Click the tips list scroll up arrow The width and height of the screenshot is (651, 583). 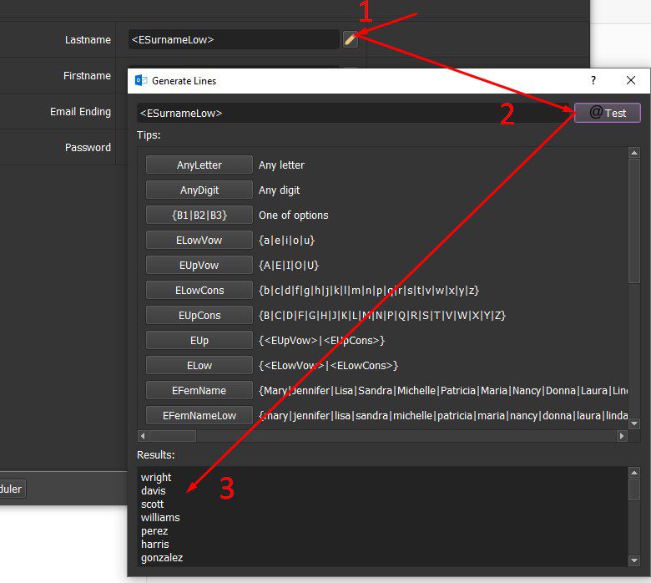(x=634, y=153)
